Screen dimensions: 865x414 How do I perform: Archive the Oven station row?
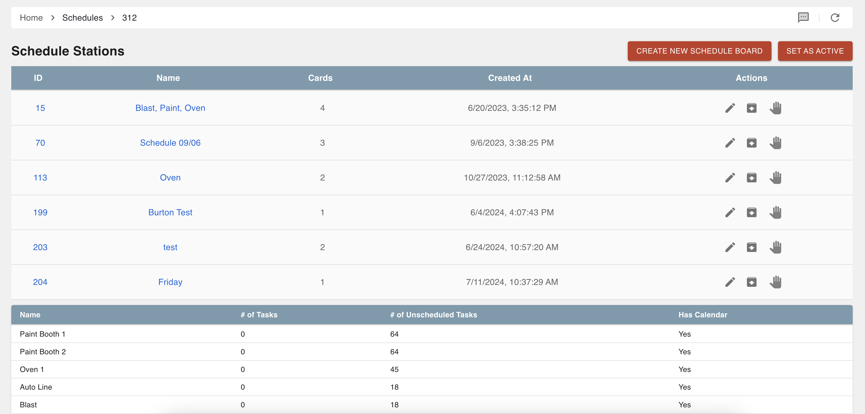click(751, 178)
